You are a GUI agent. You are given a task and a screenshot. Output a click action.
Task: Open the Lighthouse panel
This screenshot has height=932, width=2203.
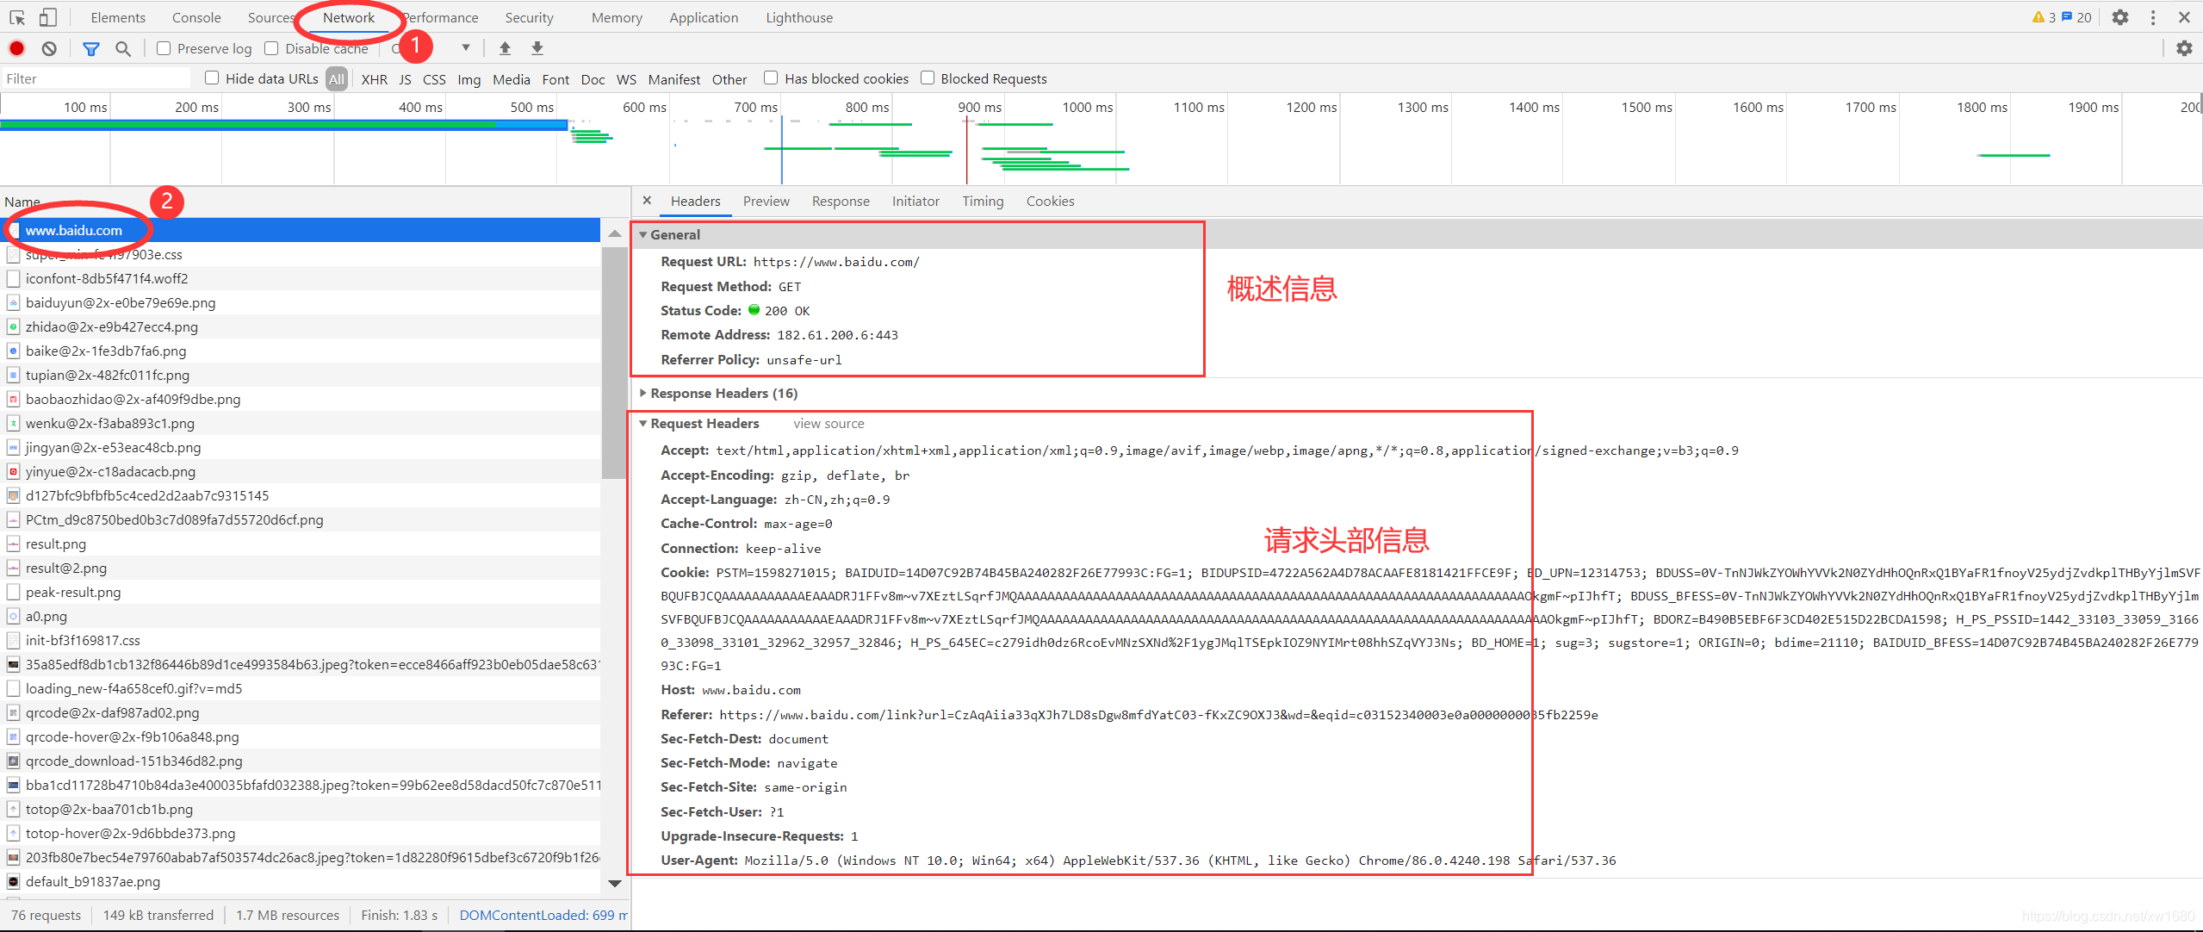click(799, 17)
